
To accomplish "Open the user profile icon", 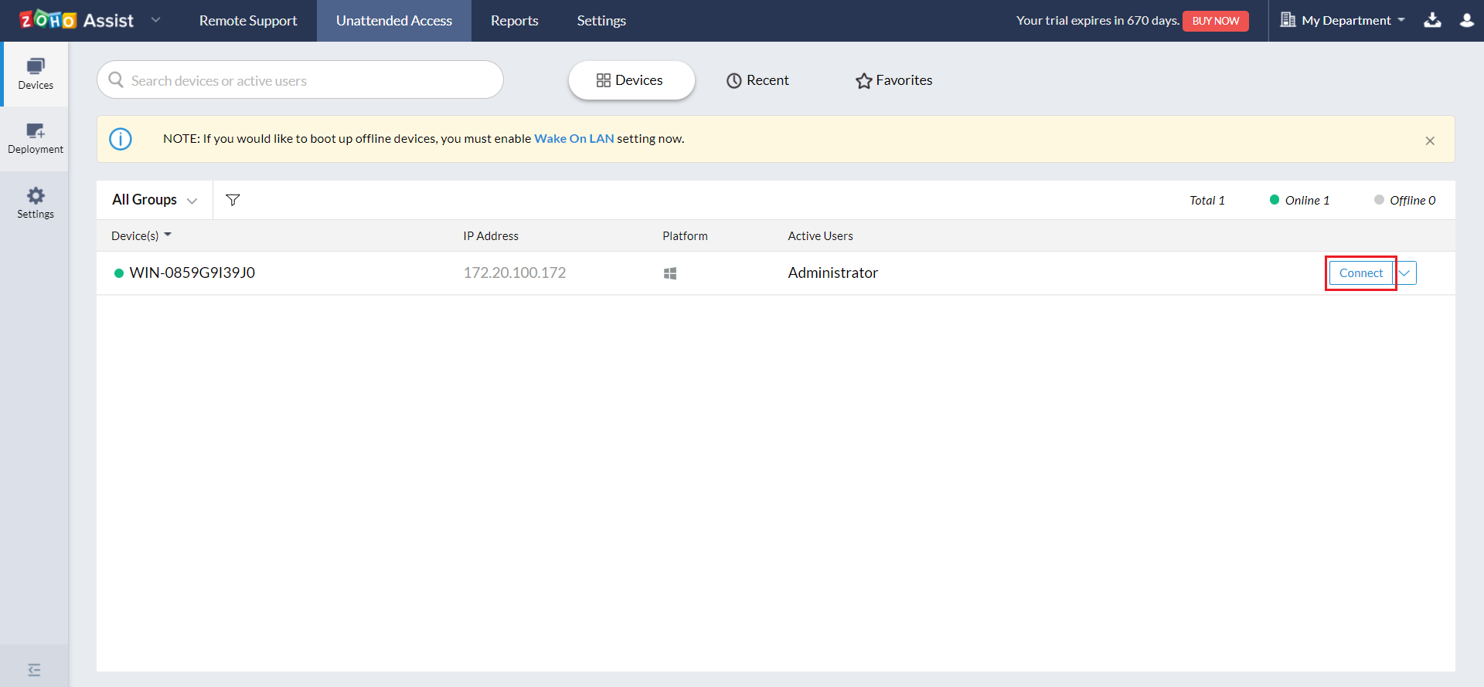I will coord(1466,20).
